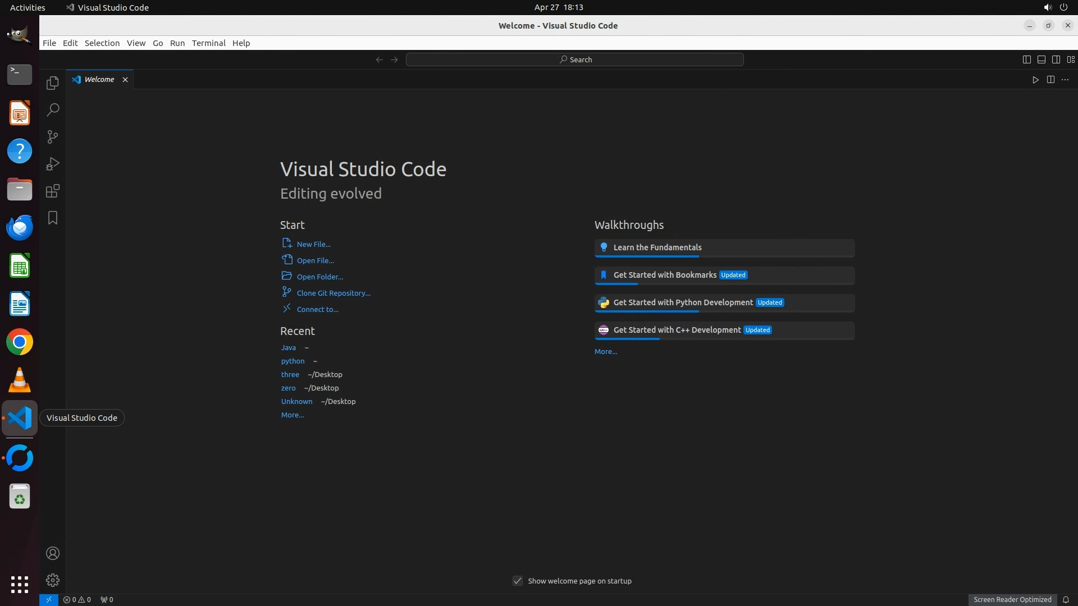Open the Accounts menu icon

tap(53, 553)
